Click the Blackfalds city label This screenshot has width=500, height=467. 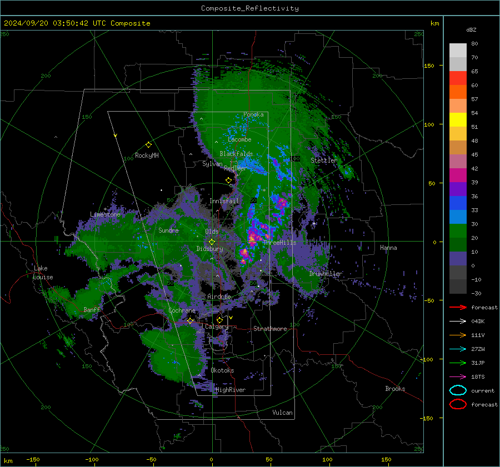[236, 154]
